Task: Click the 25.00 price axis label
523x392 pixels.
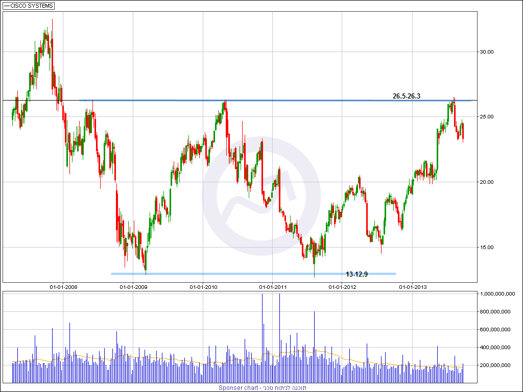Action: pos(487,117)
